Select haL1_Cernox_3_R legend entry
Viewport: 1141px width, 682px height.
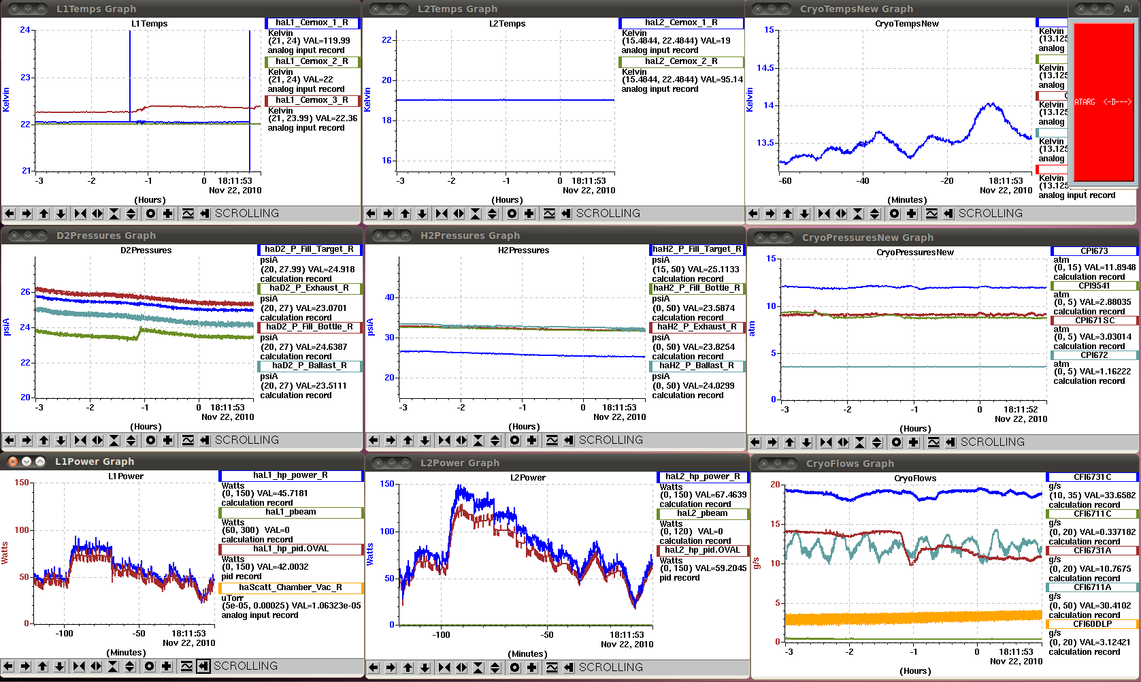coord(312,100)
